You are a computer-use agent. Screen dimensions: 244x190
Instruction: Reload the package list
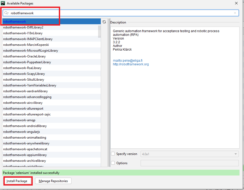tap(104, 22)
